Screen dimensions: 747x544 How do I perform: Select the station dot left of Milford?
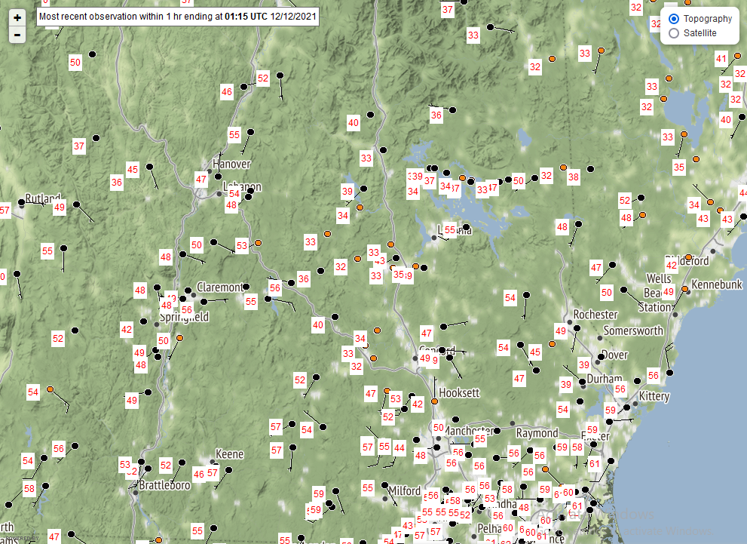[384, 485]
